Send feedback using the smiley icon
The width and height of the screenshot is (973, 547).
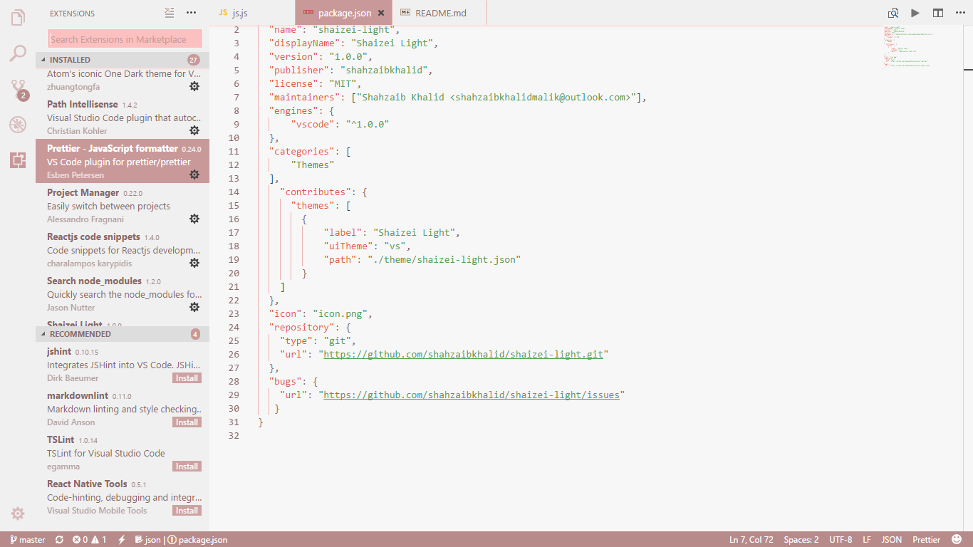click(x=957, y=540)
